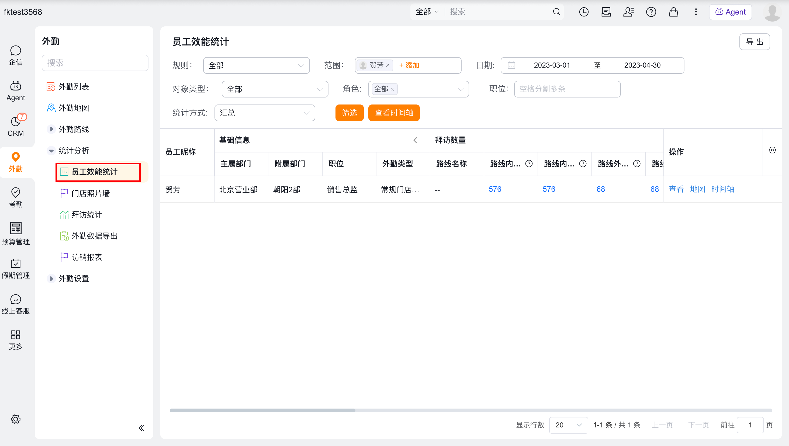Image resolution: width=789 pixels, height=446 pixels.
Task: Collapse the 基础信息 column group
Action: tap(415, 140)
